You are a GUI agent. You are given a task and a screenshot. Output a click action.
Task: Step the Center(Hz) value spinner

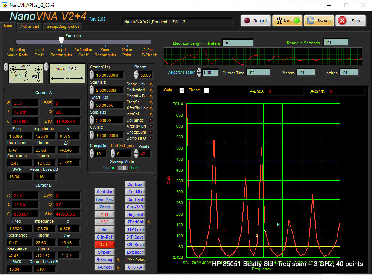pyautogui.click(x=92, y=75)
